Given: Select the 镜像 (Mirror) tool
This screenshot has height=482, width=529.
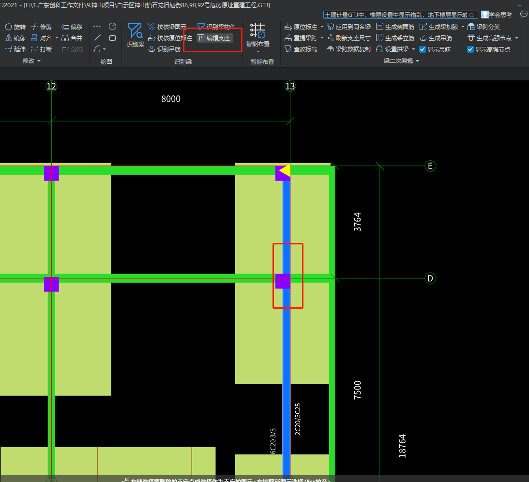Looking at the screenshot, I should [x=15, y=38].
